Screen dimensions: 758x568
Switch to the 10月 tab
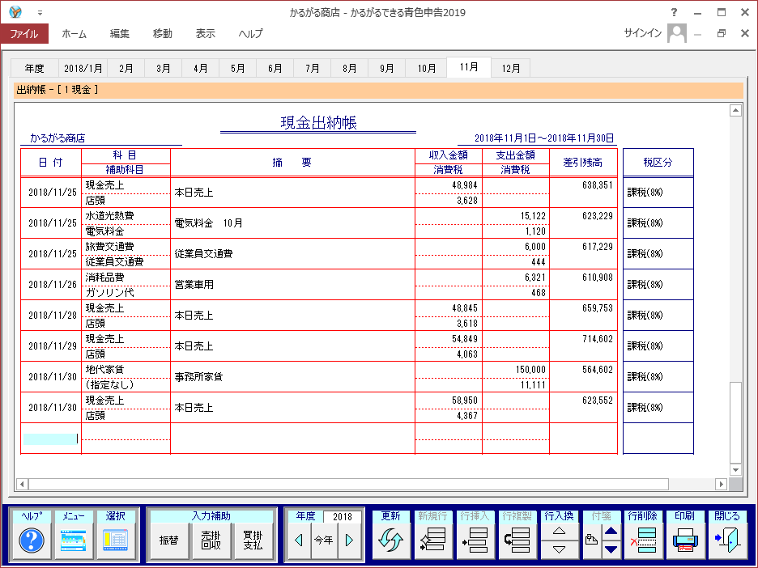426,69
